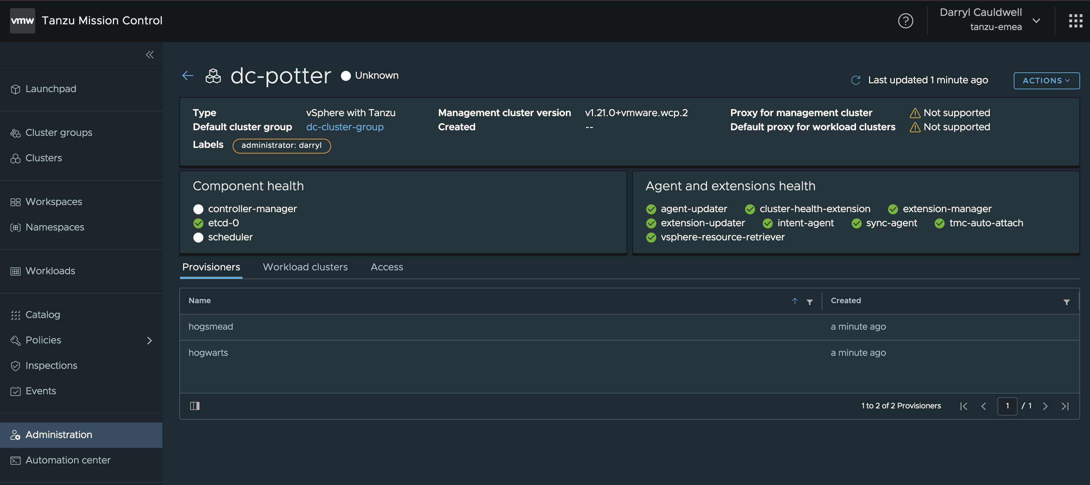Sort by Name using the arrow

point(795,301)
